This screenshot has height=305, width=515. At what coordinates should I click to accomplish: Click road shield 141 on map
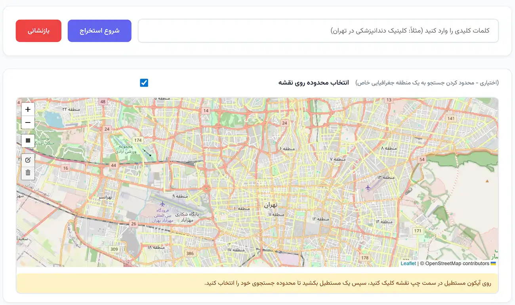pyautogui.click(x=451, y=119)
